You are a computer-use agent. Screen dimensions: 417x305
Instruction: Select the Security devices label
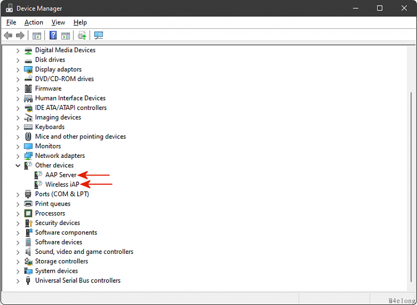pyautogui.click(x=57, y=223)
